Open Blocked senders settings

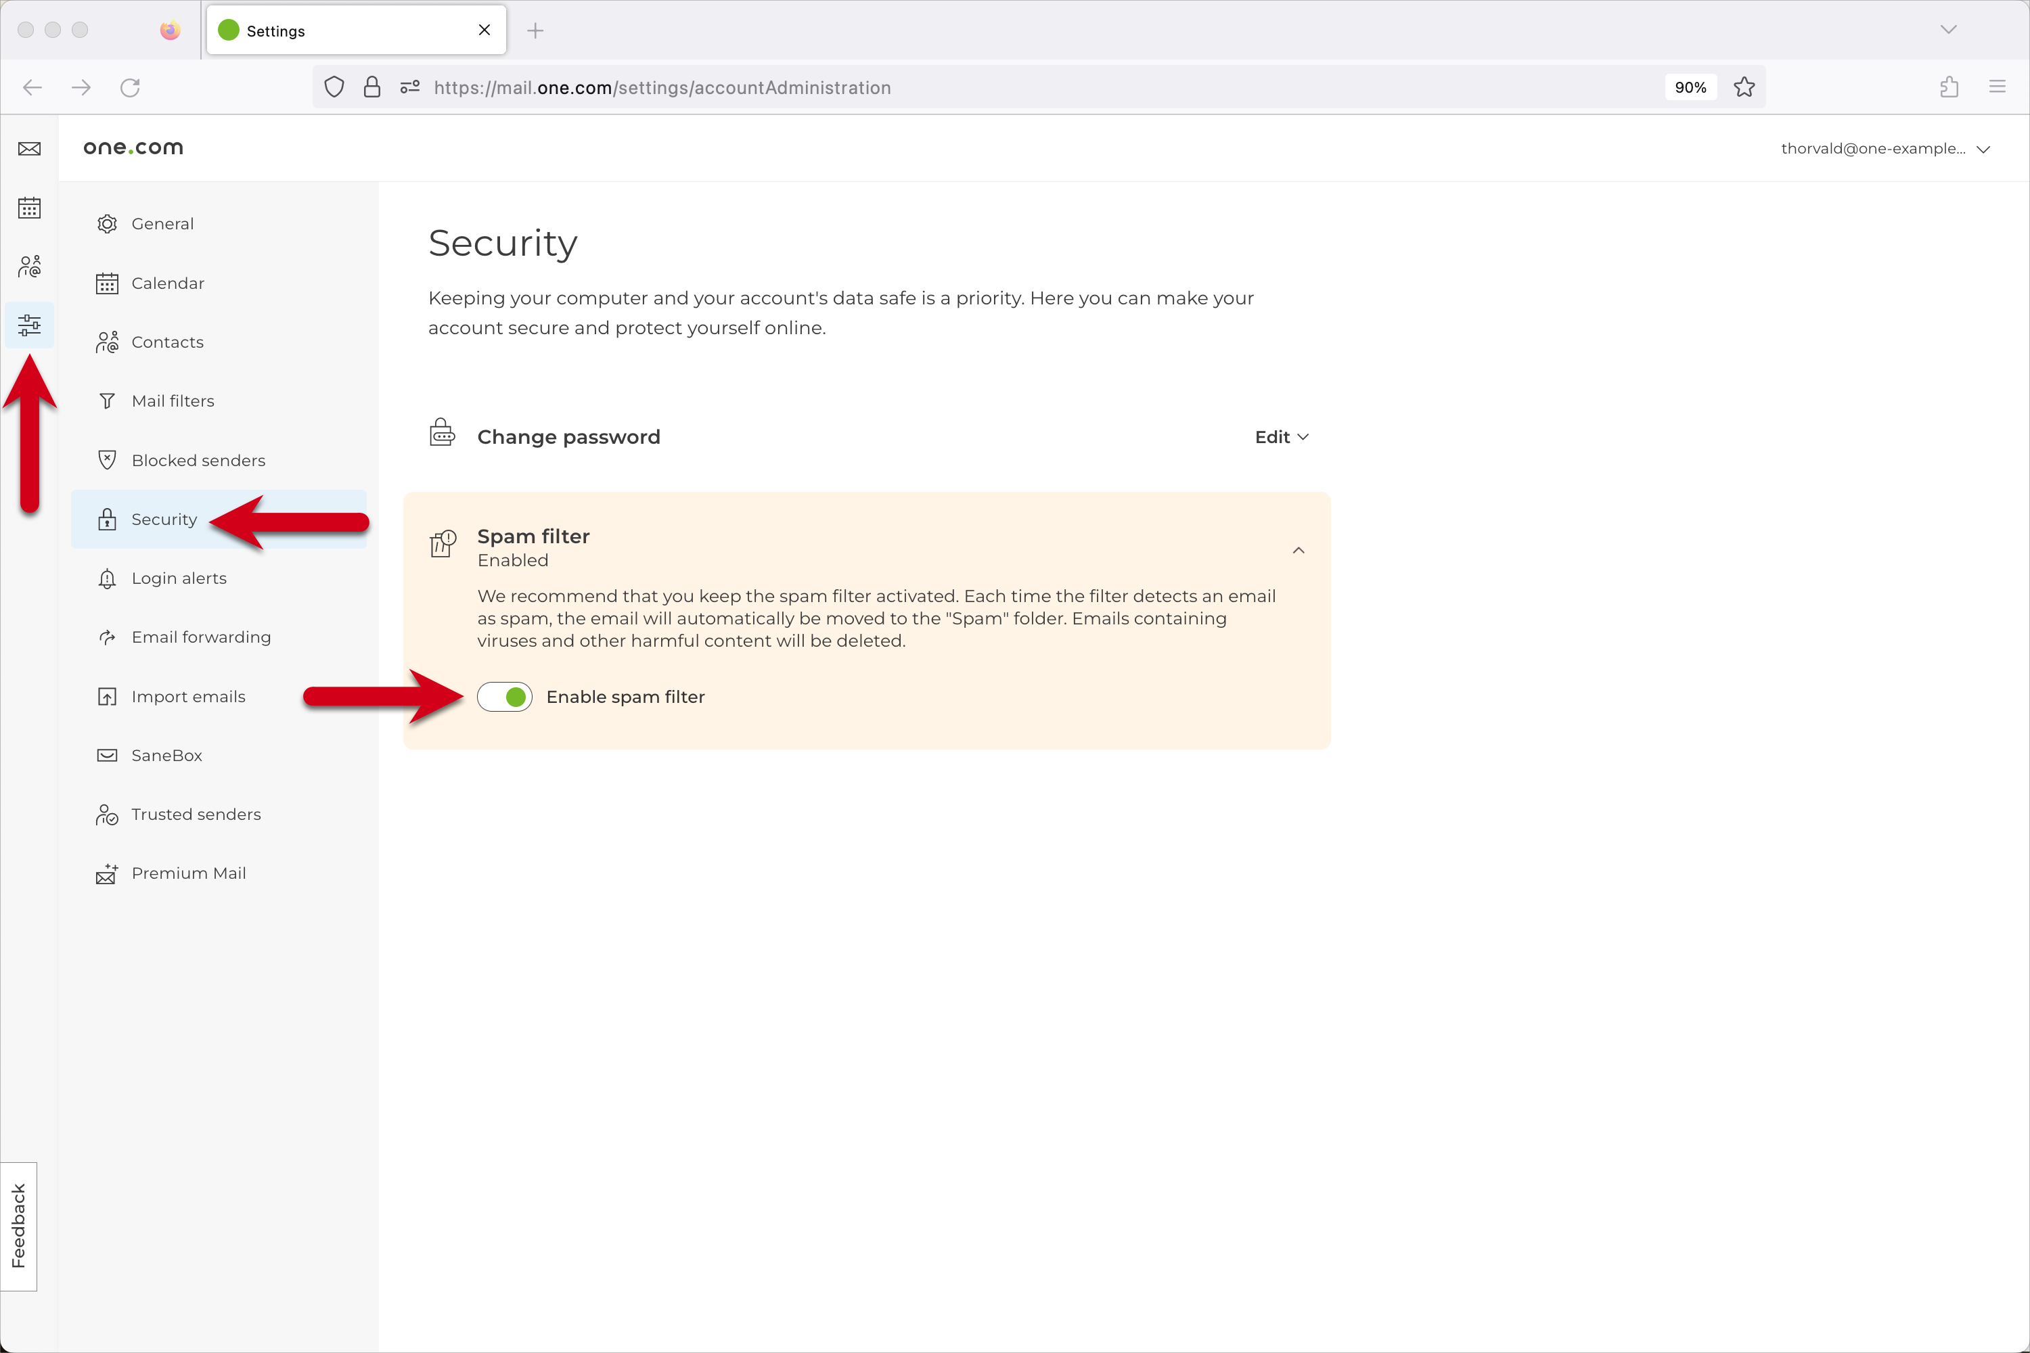198,460
